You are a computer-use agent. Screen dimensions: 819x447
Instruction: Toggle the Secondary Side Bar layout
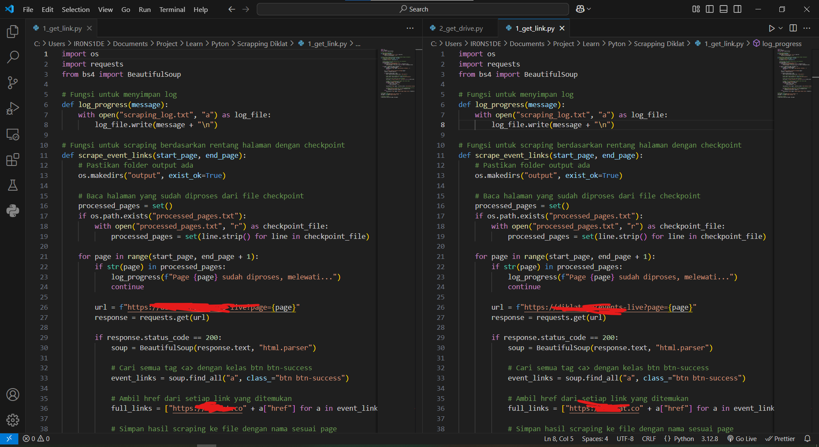pyautogui.click(x=738, y=9)
